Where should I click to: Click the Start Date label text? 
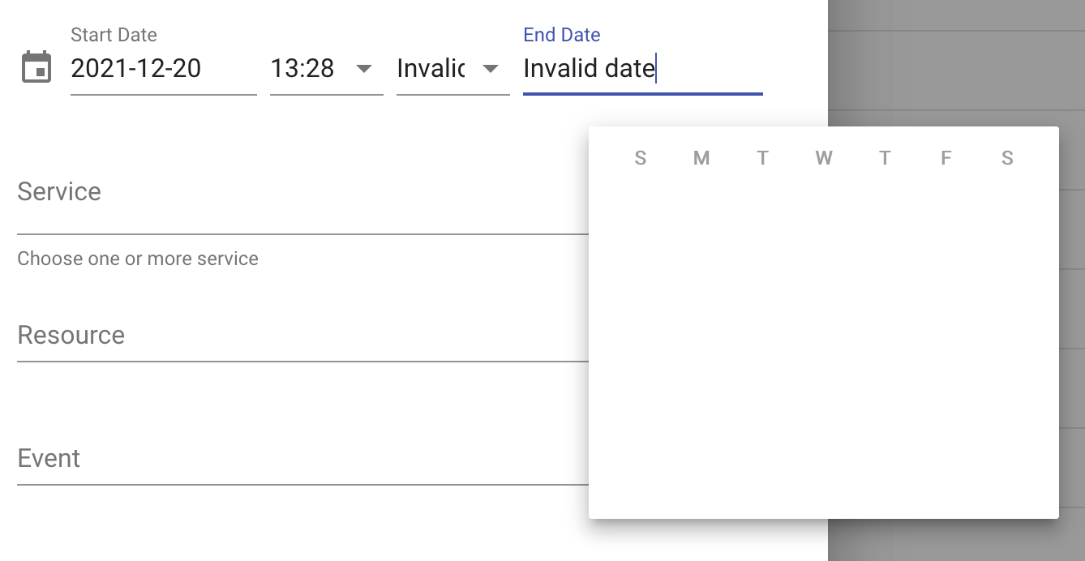click(114, 35)
